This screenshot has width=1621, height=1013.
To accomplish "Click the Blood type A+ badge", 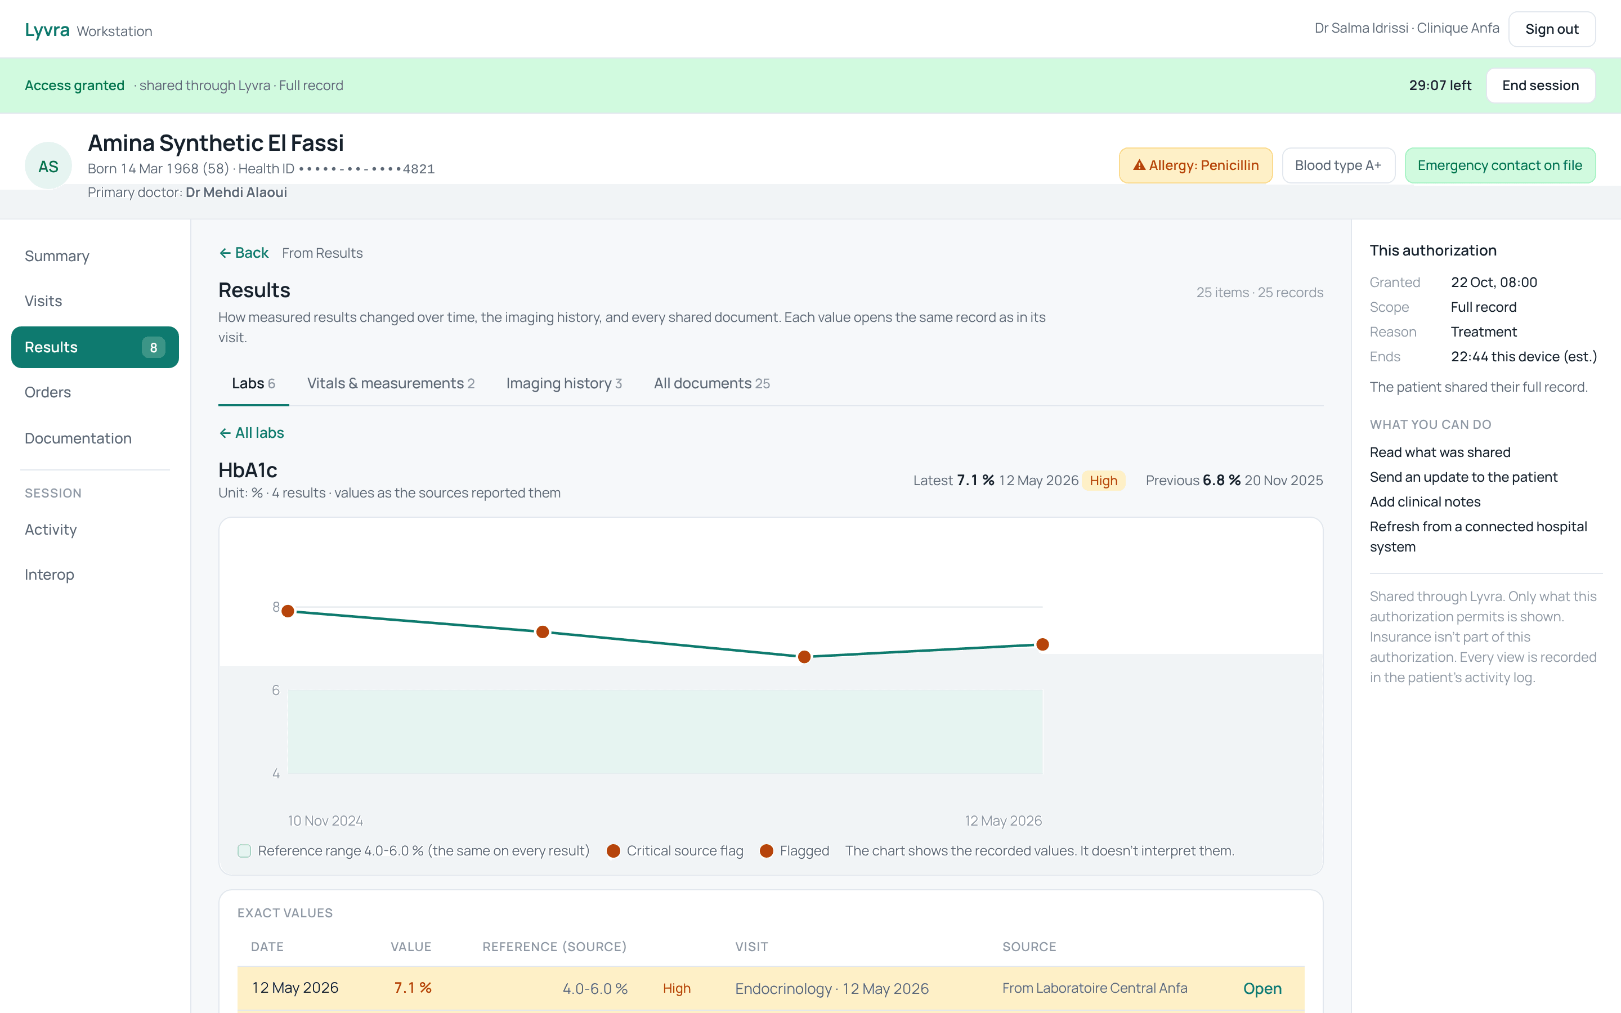I will 1338,165.
